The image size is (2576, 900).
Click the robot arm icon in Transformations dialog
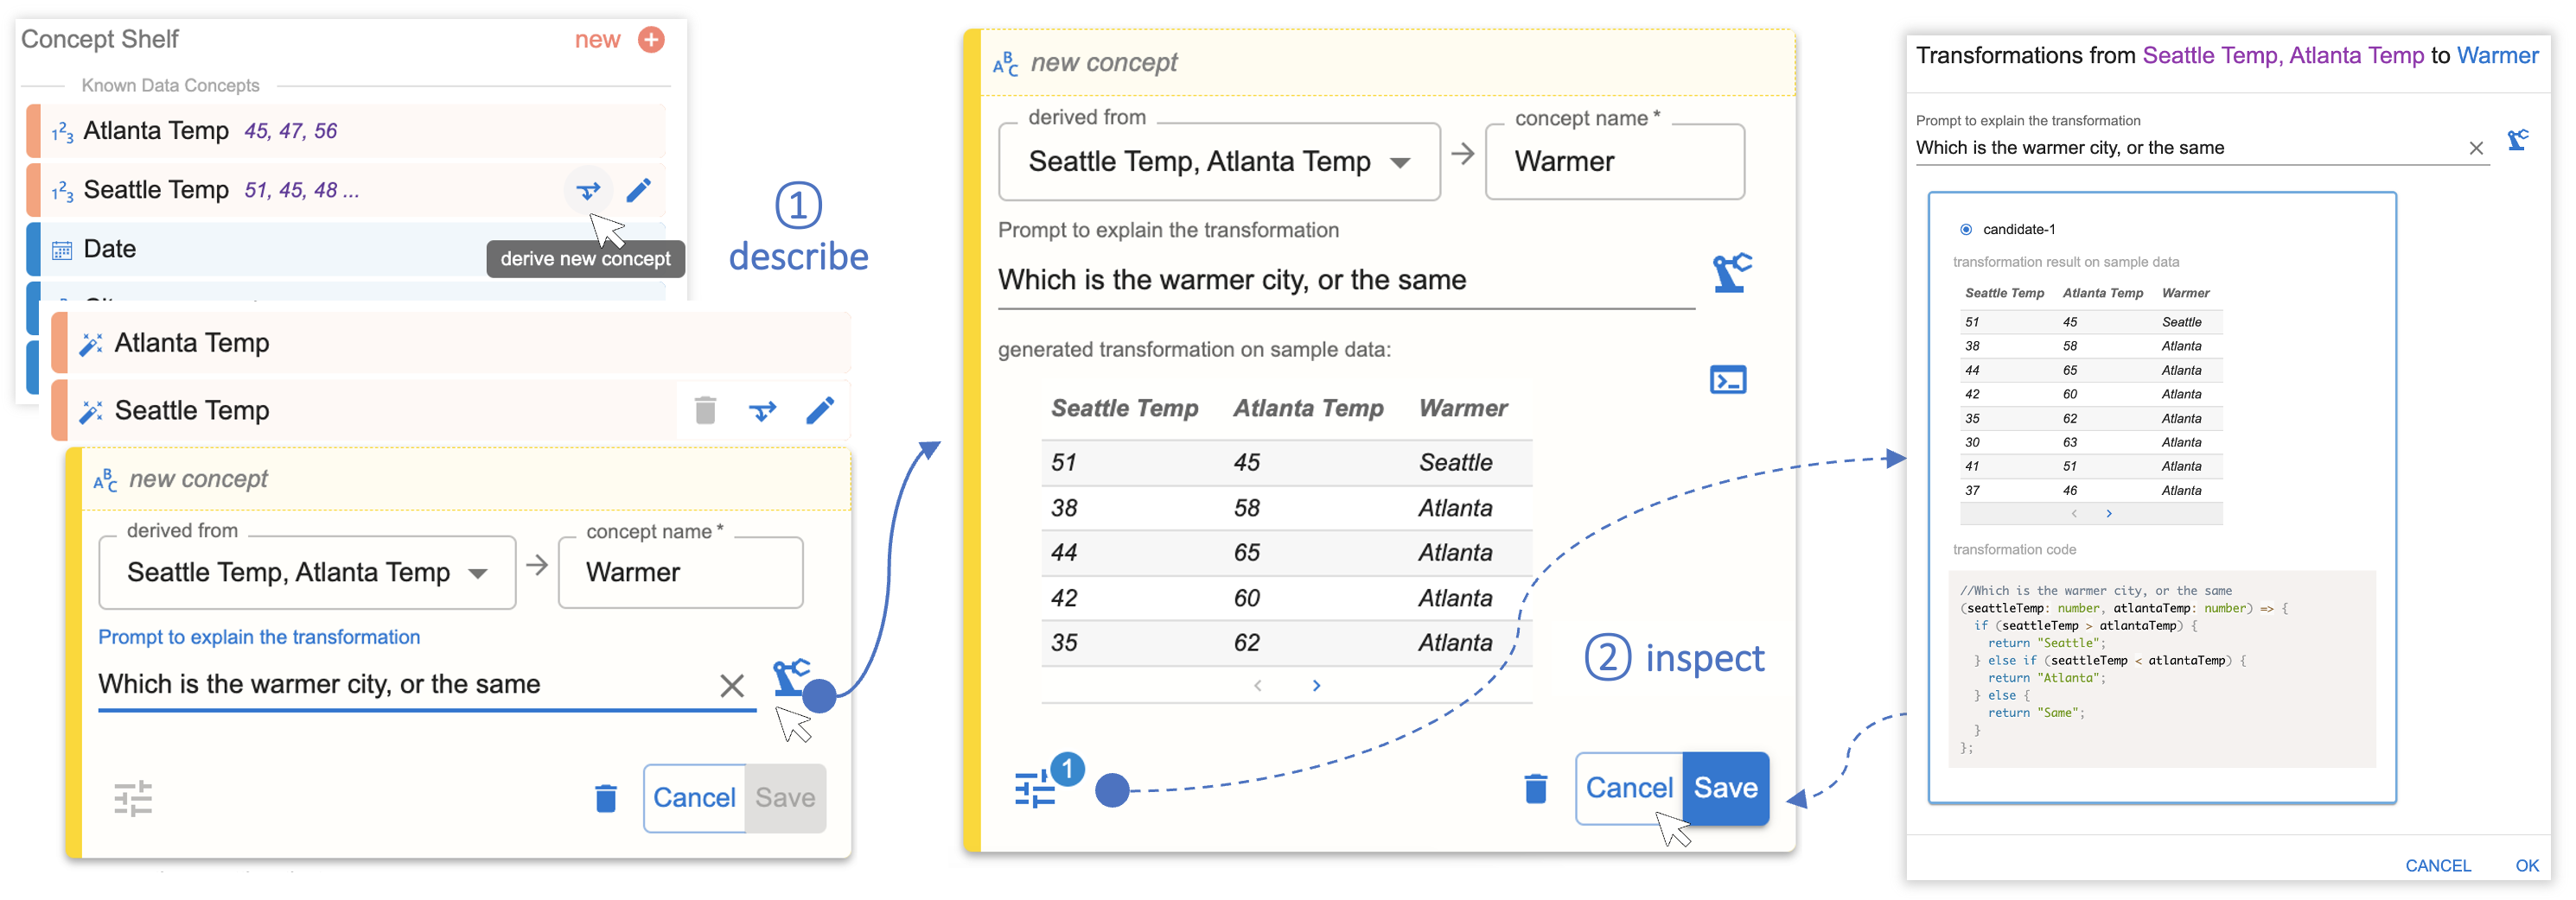(x=2520, y=140)
